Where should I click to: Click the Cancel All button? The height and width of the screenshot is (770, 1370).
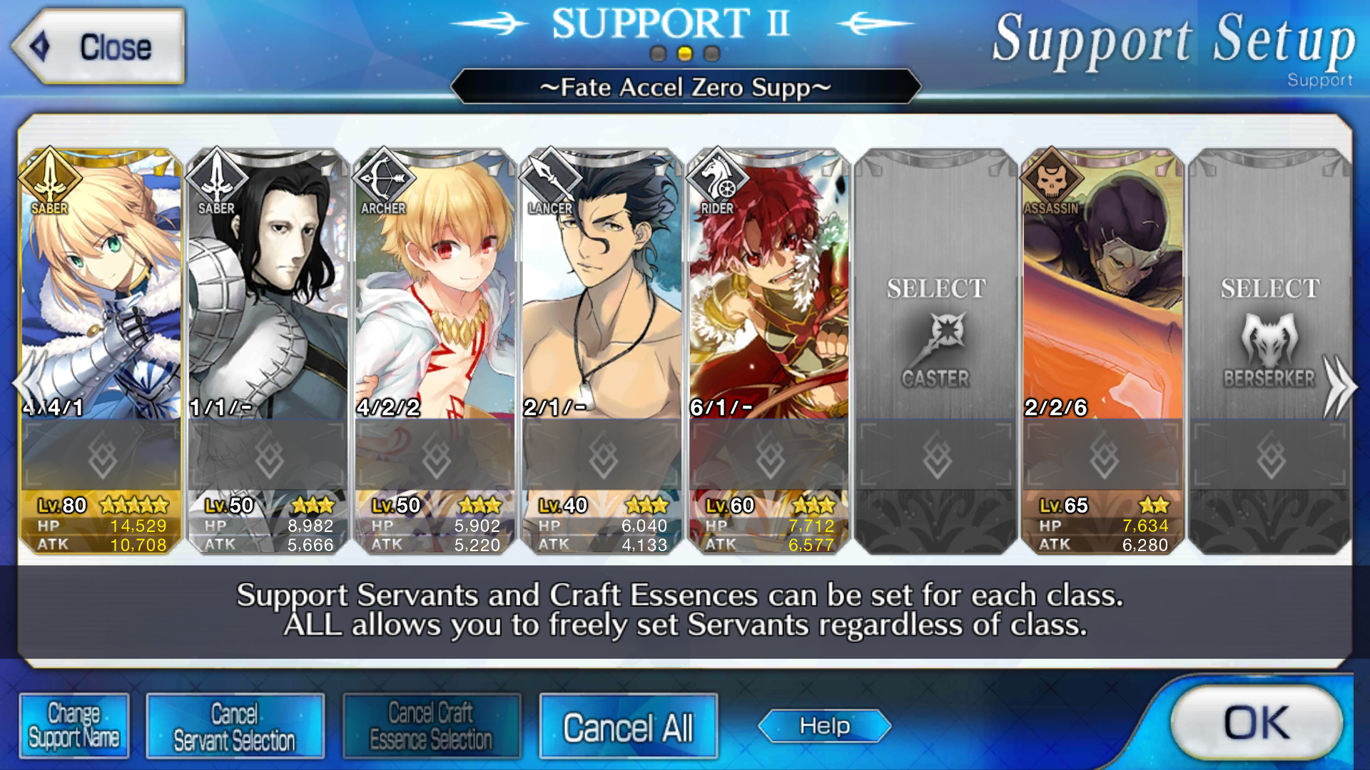(x=629, y=726)
